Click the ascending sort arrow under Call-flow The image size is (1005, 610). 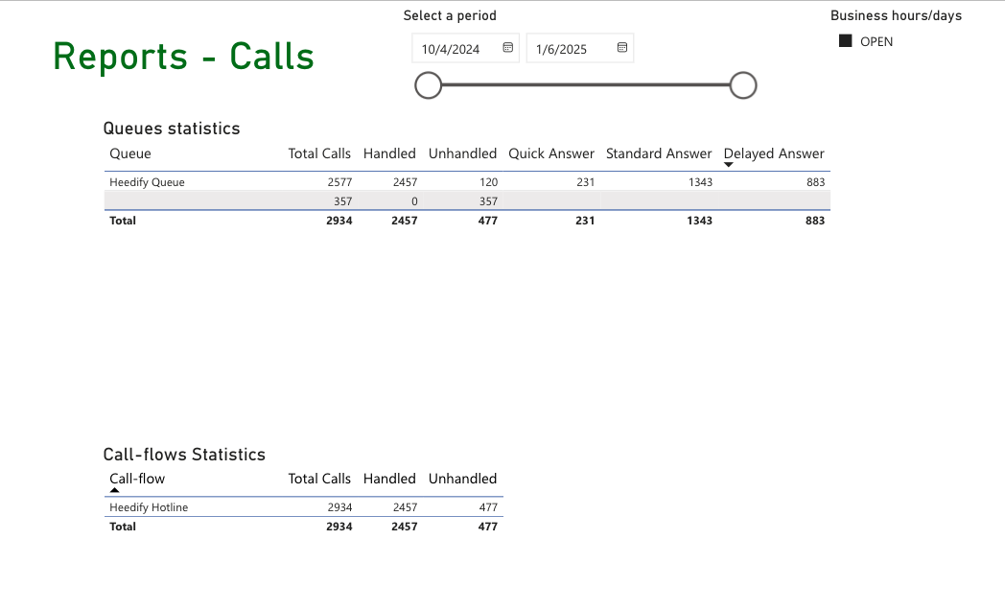click(x=115, y=490)
